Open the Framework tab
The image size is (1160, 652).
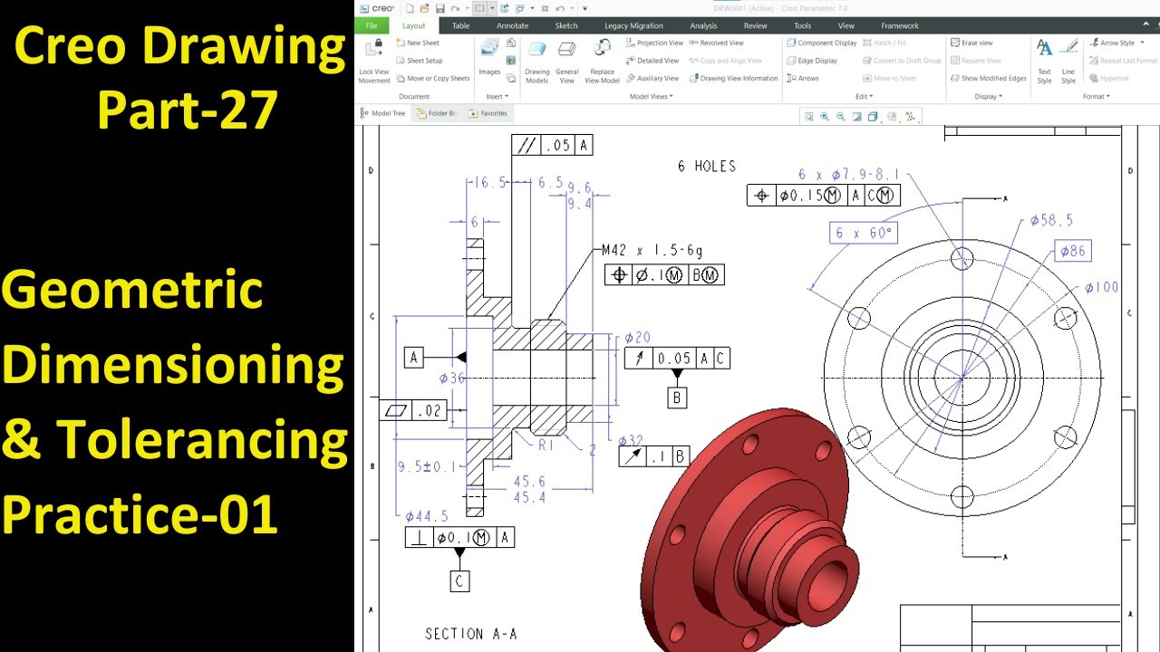899,25
